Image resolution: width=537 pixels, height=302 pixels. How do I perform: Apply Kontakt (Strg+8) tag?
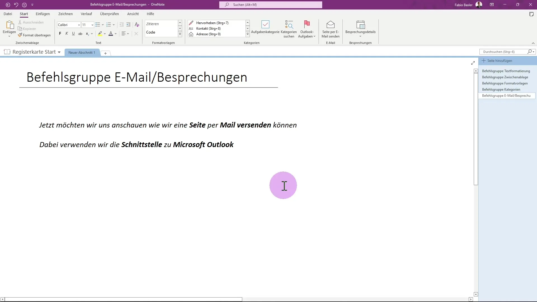217,29
